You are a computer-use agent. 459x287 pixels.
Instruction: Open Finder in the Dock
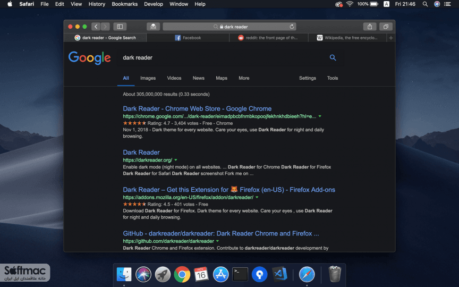tap(124, 274)
